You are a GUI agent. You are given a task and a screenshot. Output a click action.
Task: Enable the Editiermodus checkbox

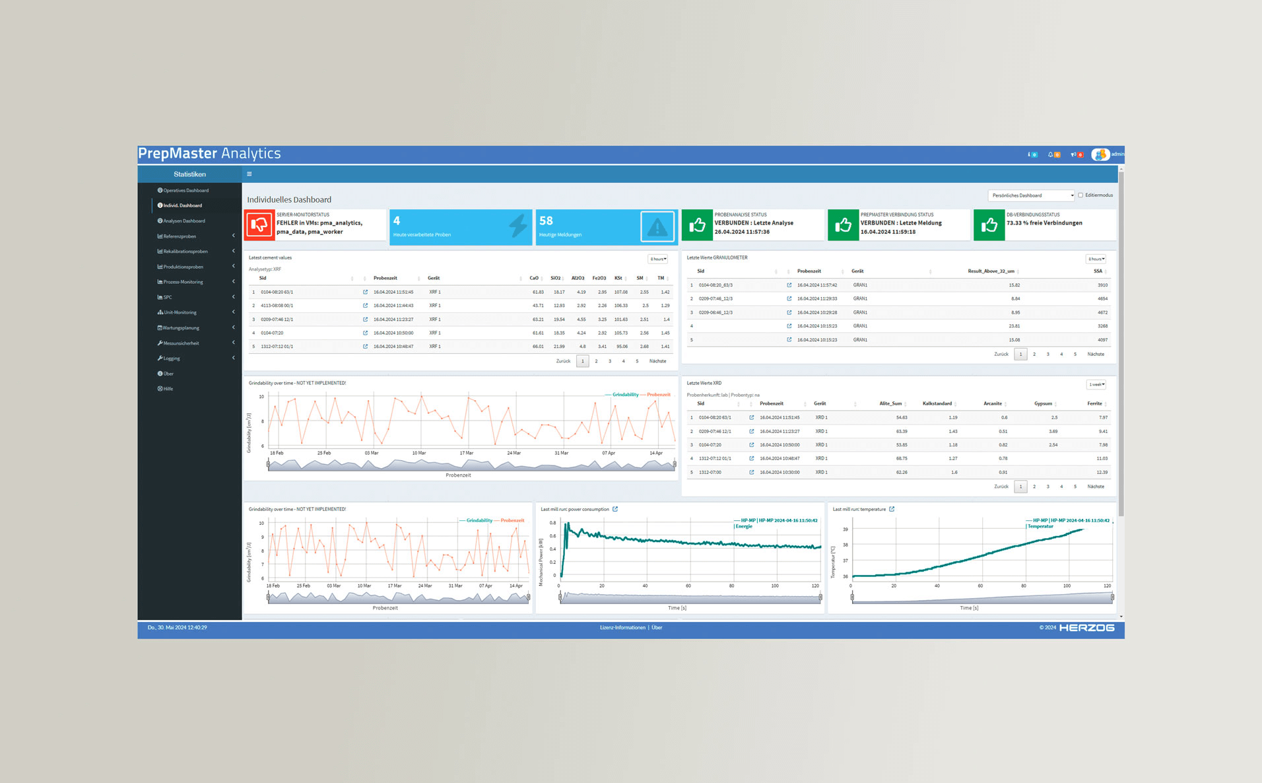[1080, 195]
